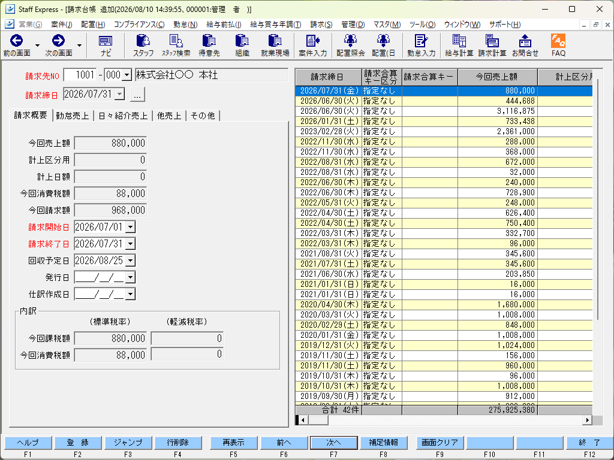Viewport: 614px width, 460px height.
Task: Click the 登録 F2 button
Action: [77, 443]
